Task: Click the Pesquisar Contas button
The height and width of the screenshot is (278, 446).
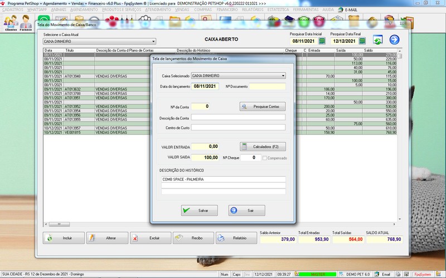Action: [263, 106]
